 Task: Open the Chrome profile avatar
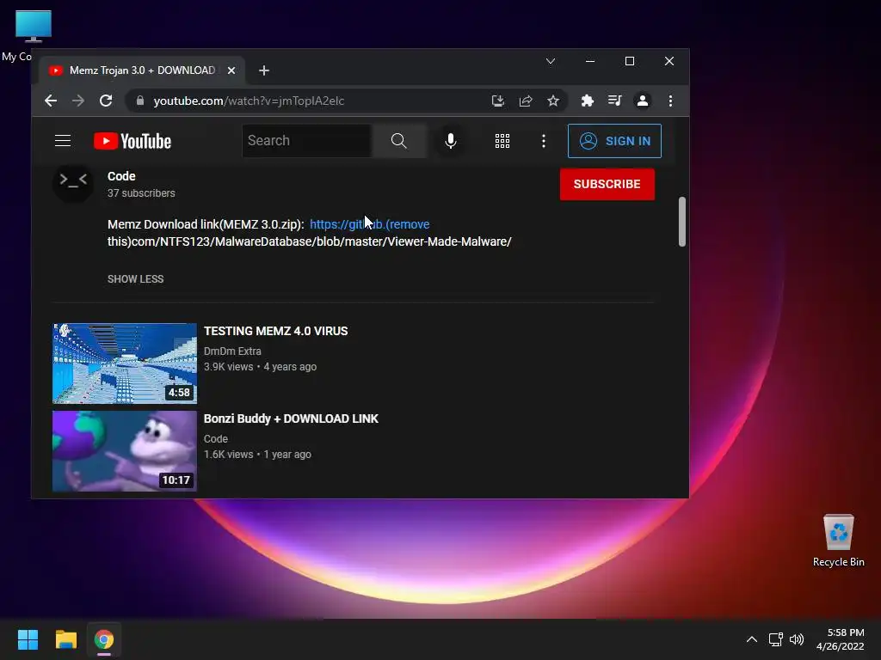(642, 101)
